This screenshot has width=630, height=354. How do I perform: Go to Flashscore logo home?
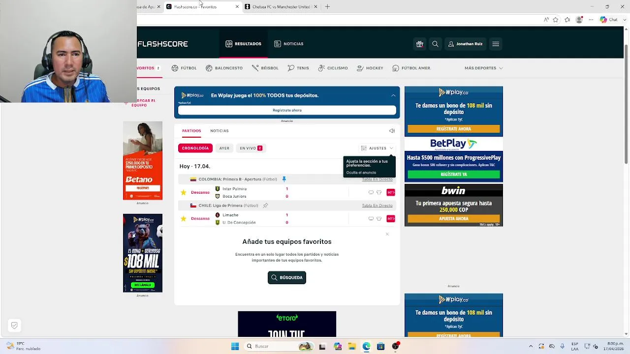(x=162, y=44)
